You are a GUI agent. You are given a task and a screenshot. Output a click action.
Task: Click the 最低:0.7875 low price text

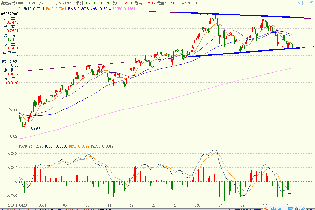click(x=167, y=3)
